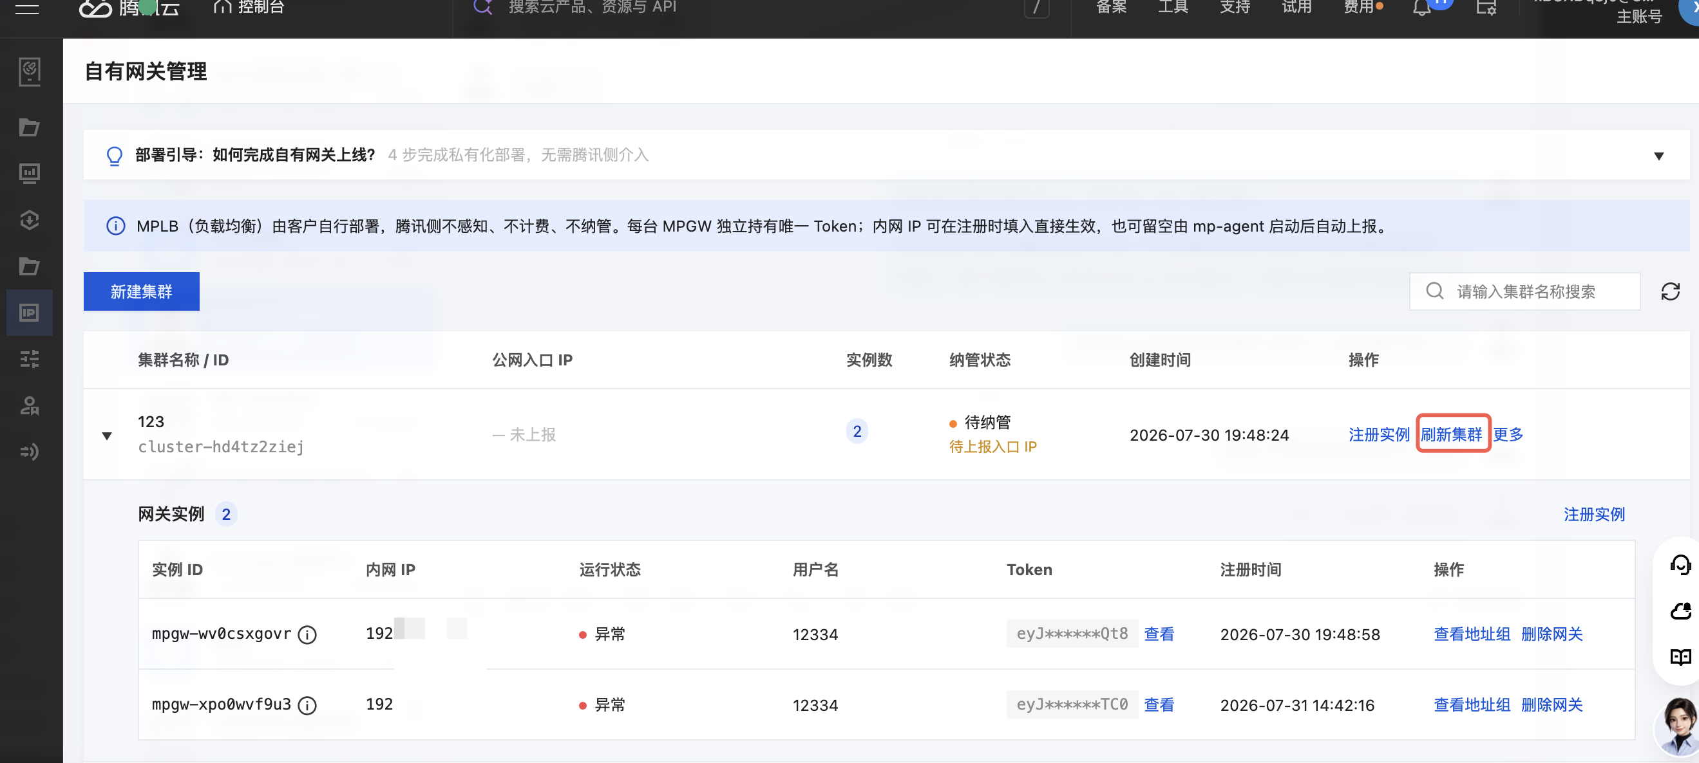
Task: Collapse the cluster 123 row
Action: 107,436
